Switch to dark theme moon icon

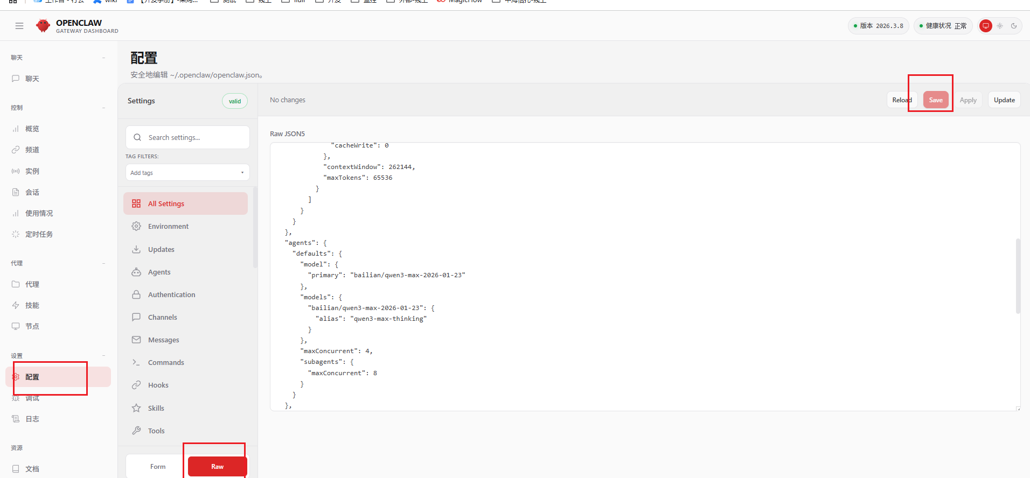pos(1014,26)
